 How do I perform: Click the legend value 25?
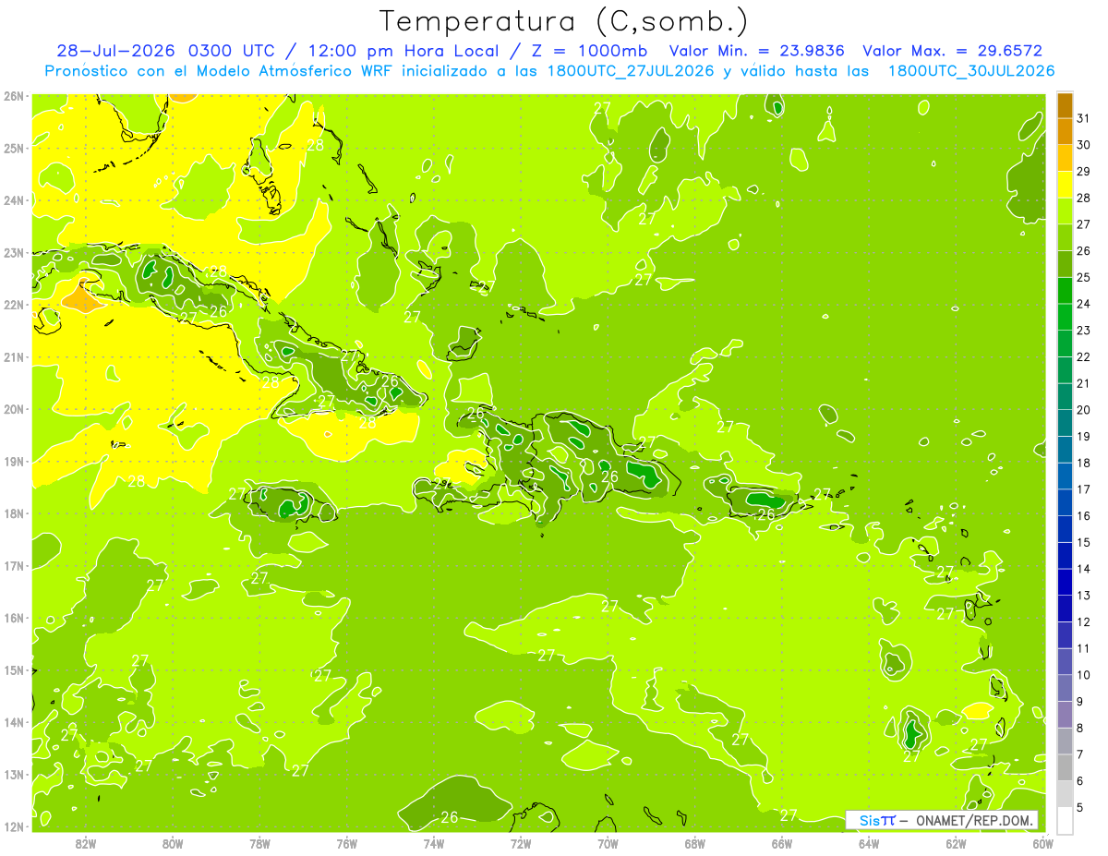click(x=1083, y=277)
